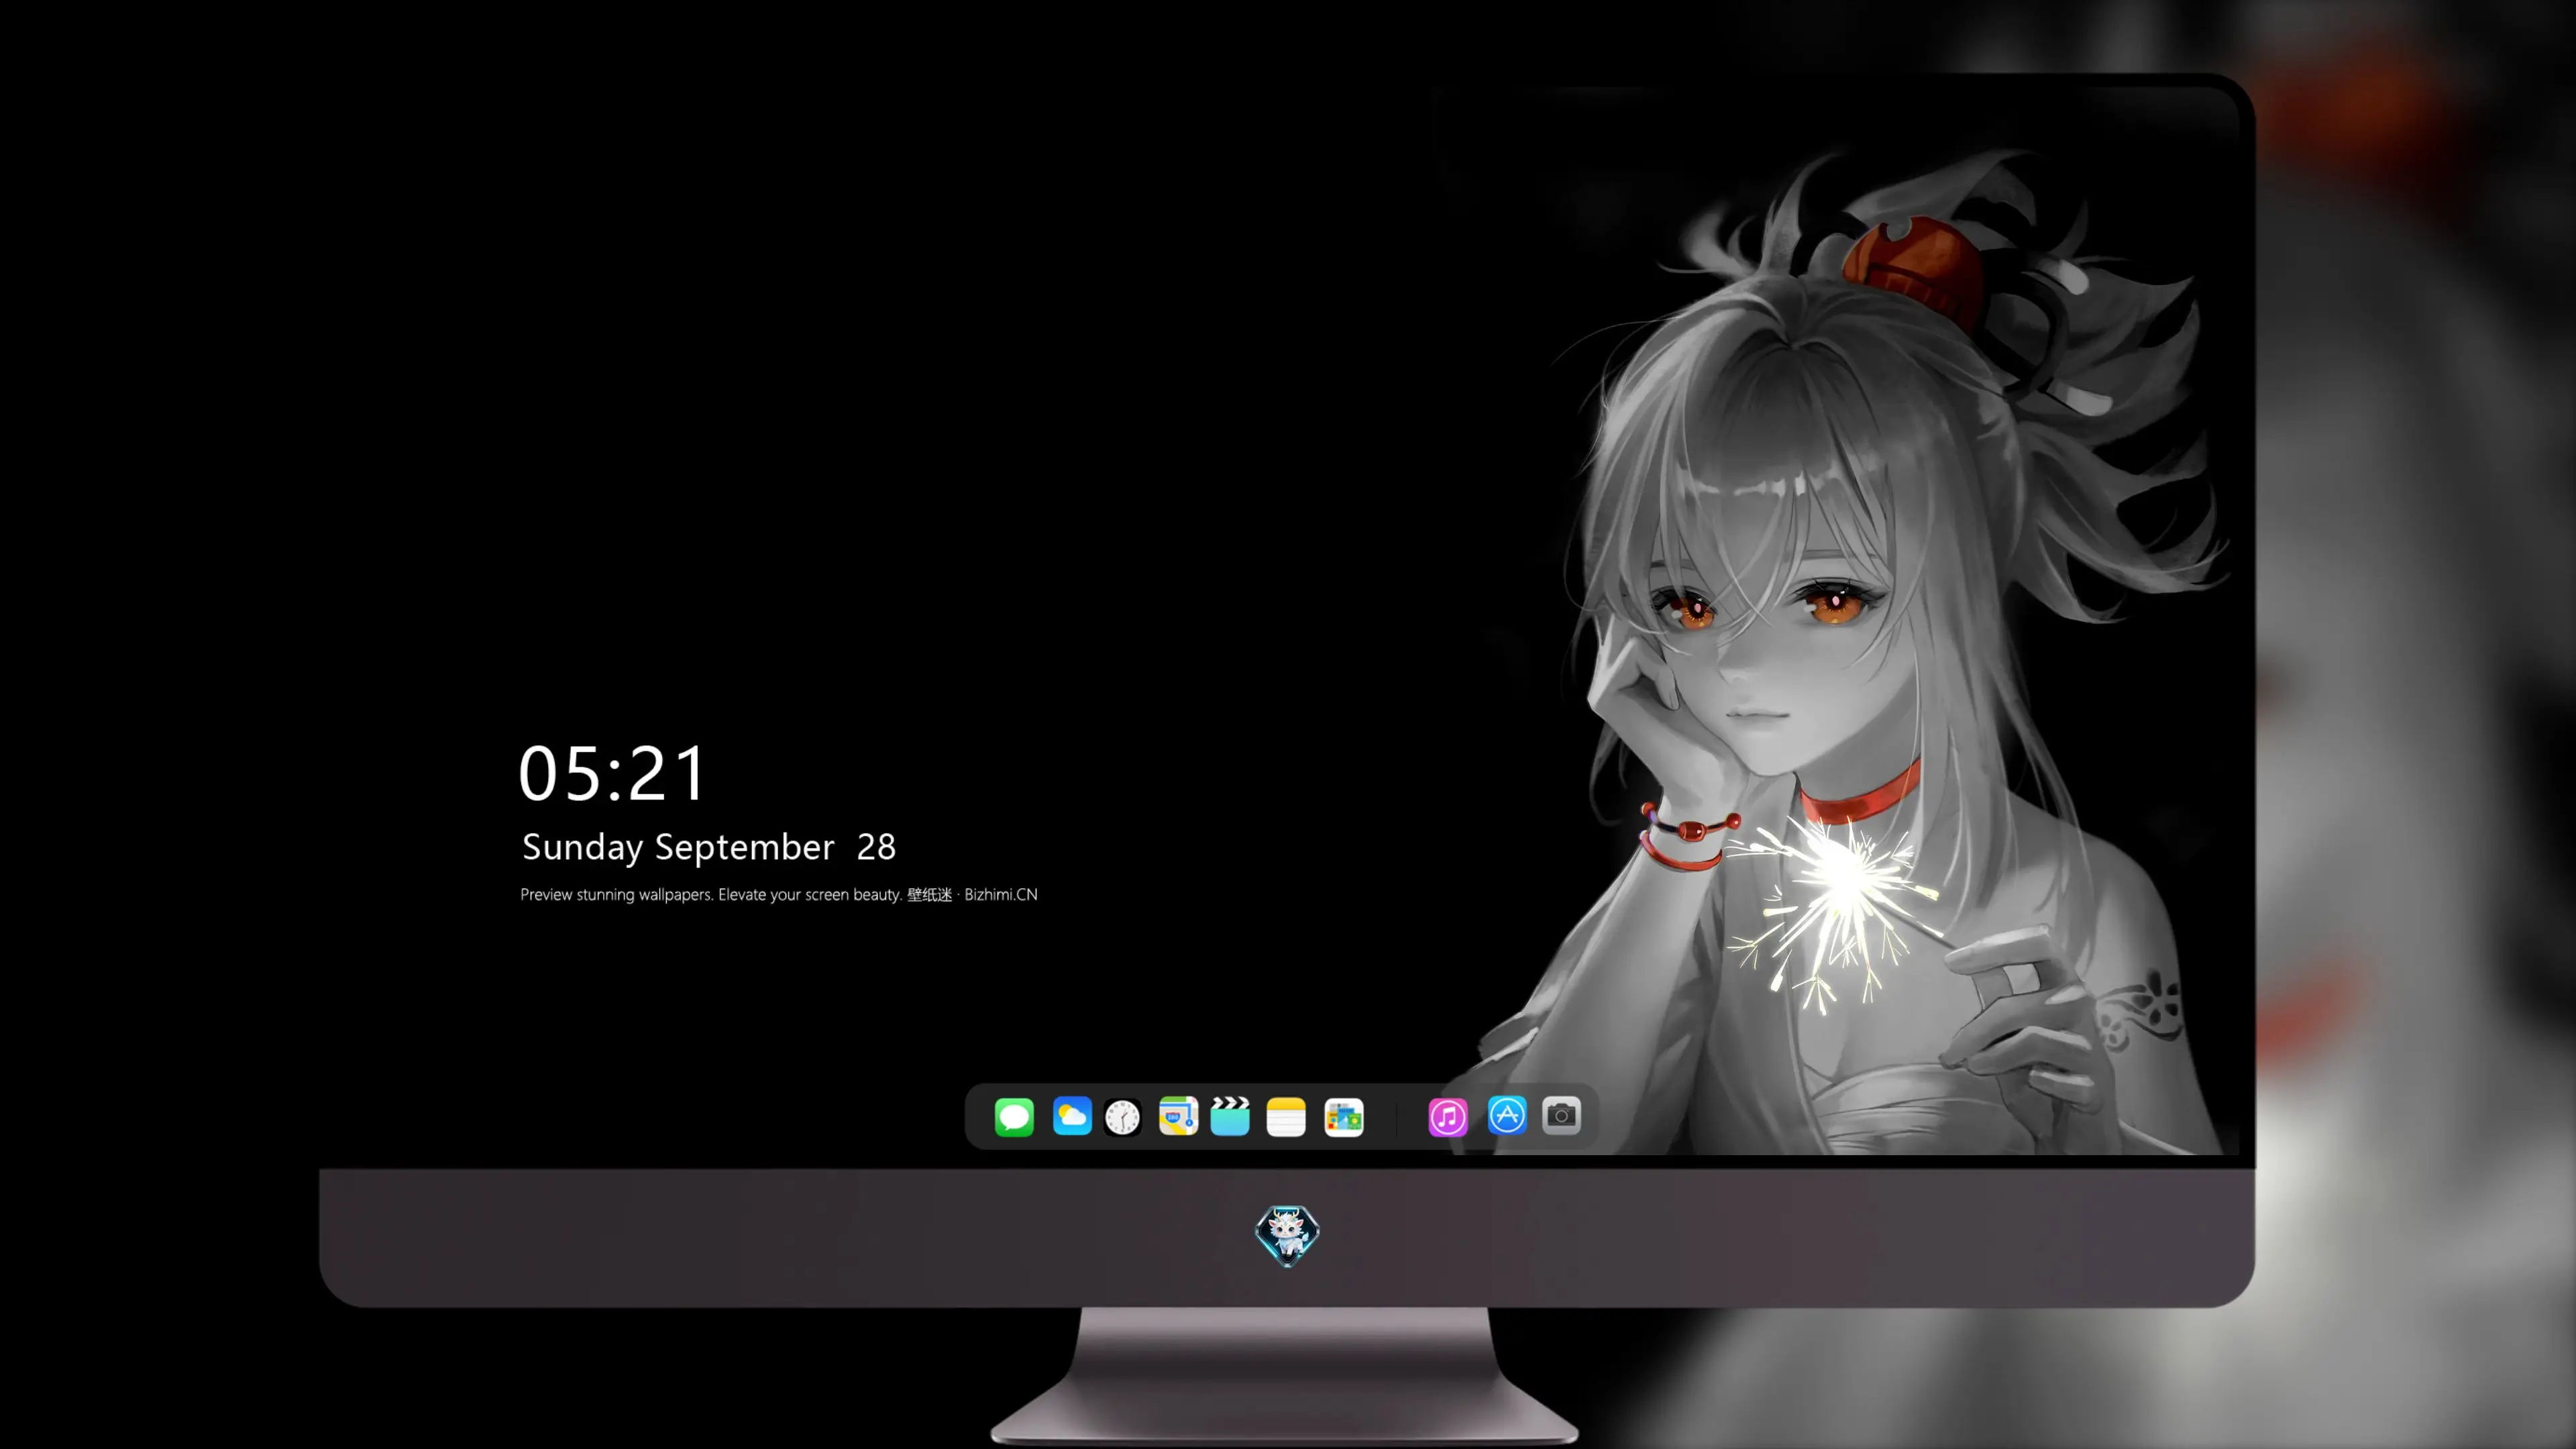2576x1449 pixels.
Task: Open the yellow Notes app in the dock
Action: pos(1286,1117)
